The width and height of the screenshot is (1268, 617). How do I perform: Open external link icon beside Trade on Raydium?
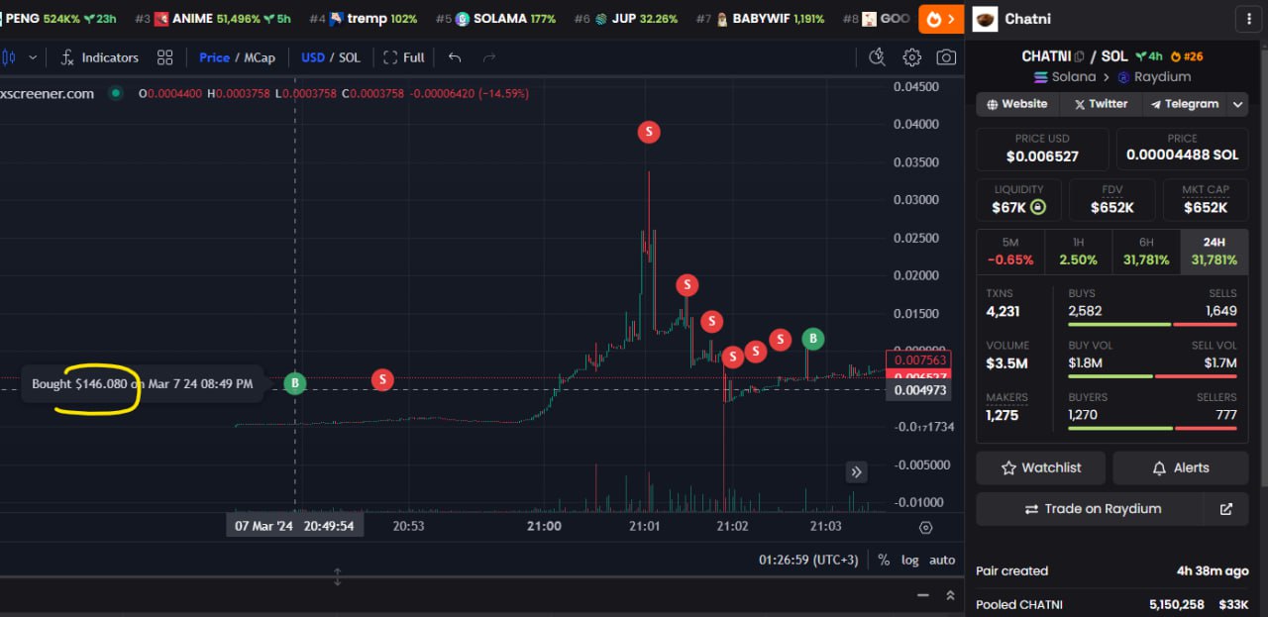coord(1226,509)
